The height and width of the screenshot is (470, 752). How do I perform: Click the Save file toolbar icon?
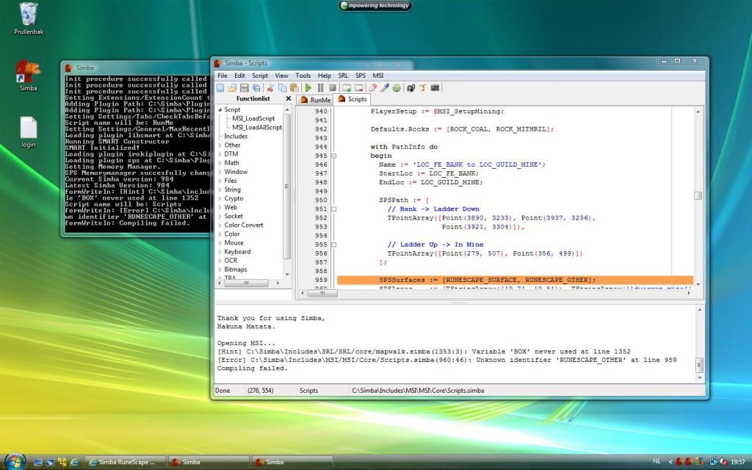(x=244, y=88)
